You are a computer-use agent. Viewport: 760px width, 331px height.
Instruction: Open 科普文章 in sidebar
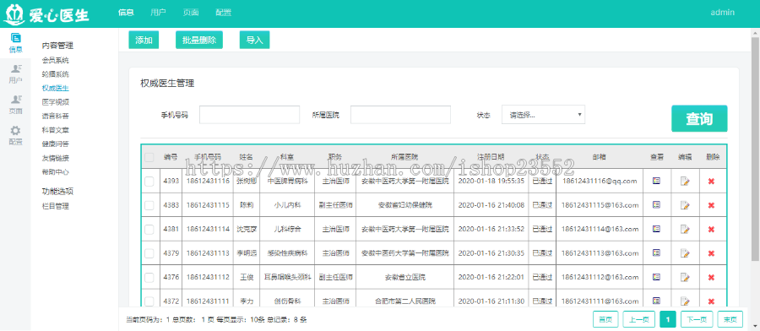pos(55,130)
